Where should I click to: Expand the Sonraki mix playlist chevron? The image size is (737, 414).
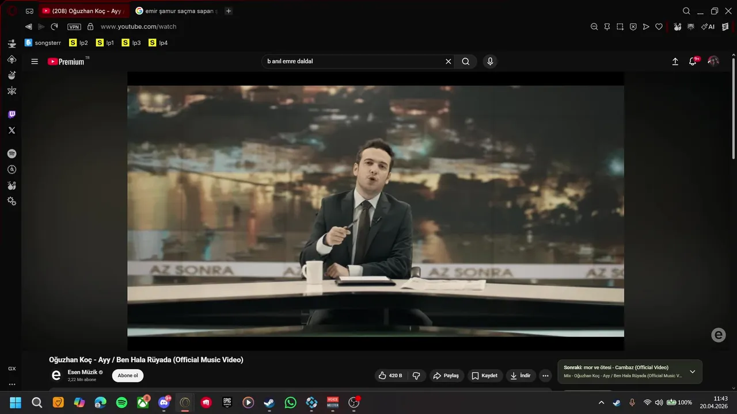693,371
